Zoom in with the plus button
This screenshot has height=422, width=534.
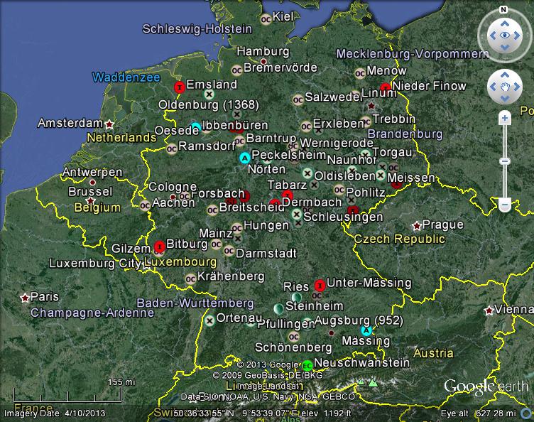click(505, 118)
